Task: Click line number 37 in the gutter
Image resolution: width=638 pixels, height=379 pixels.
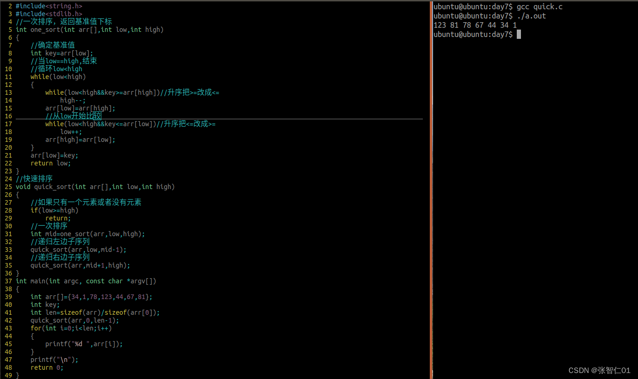Action: [x=8, y=281]
